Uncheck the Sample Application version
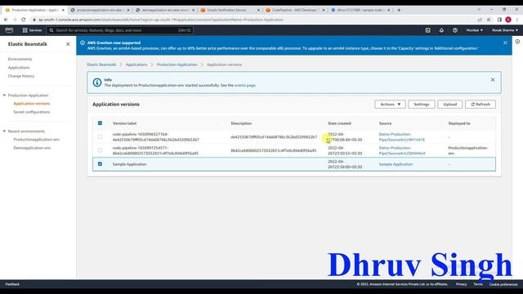 [100, 164]
